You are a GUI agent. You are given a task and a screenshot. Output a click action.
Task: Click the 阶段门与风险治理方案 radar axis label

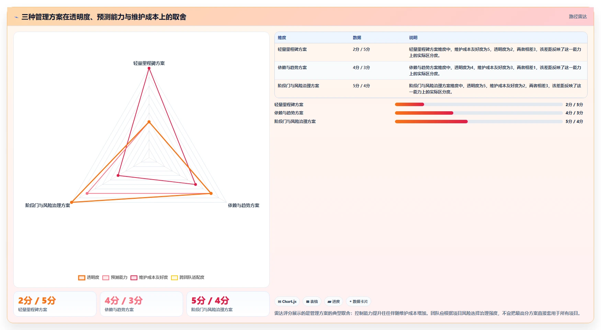coord(48,205)
